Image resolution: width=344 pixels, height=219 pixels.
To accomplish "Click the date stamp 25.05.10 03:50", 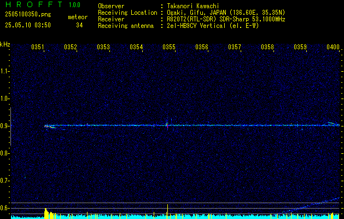I will click(x=28, y=25).
